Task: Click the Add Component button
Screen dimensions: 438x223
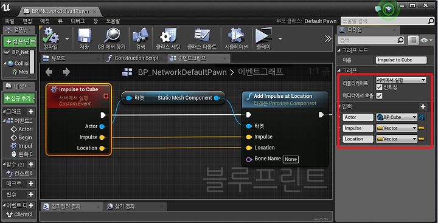Action: [x=19, y=41]
